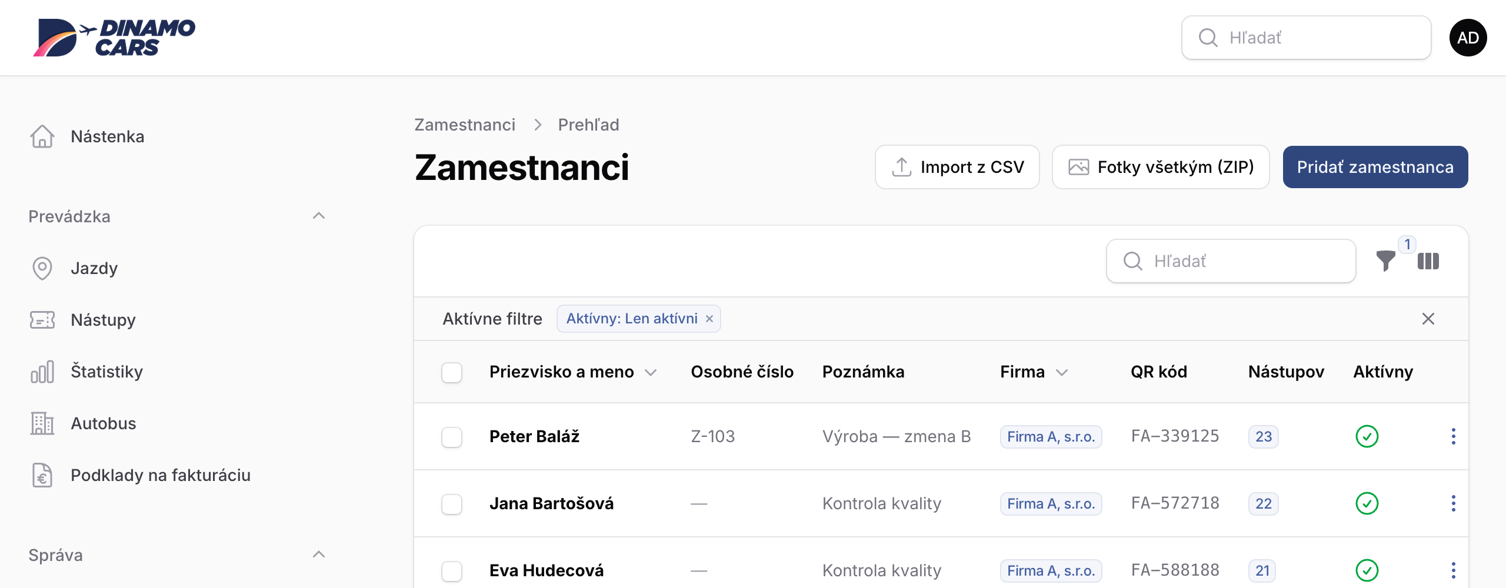Open Jazdy in the sidebar
Image resolution: width=1506 pixels, height=588 pixels.
coord(94,268)
